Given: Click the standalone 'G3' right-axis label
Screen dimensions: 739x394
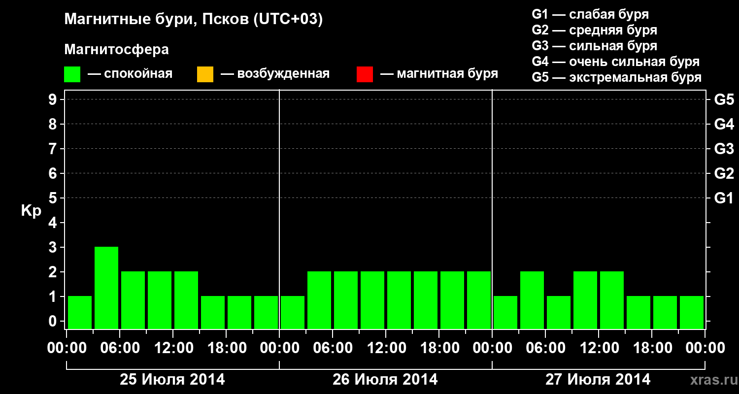Looking at the screenshot, I should pos(724,149).
